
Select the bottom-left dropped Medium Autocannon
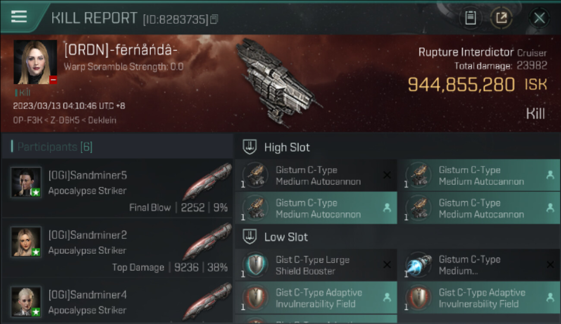[x=316, y=208]
